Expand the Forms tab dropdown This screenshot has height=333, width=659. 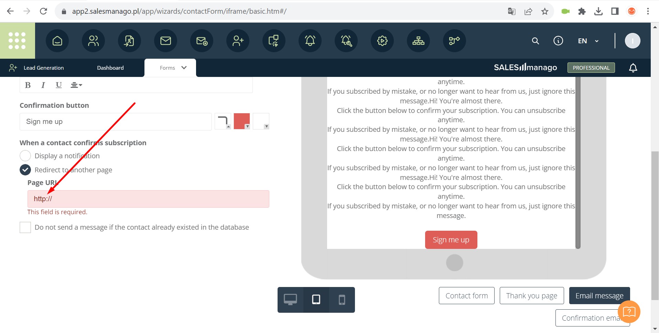click(184, 68)
